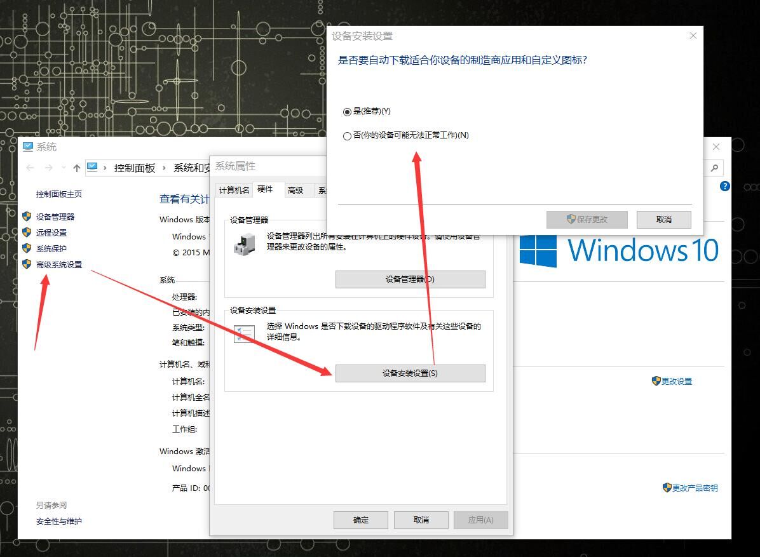
Task: Cancel the 设备安装设置 dialog
Action: click(663, 219)
